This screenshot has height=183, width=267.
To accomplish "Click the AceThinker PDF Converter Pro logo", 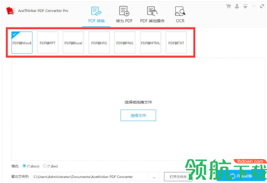I will (10, 11).
